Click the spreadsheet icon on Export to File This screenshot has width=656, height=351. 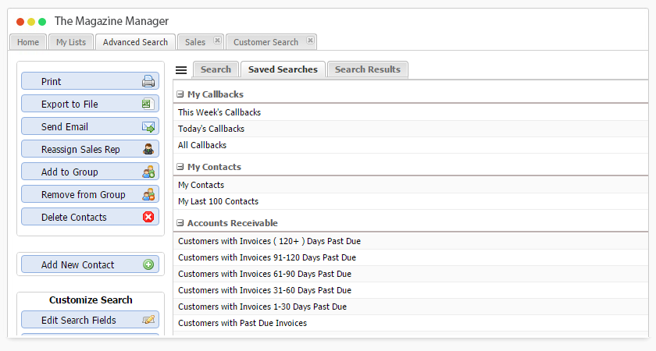tap(148, 104)
